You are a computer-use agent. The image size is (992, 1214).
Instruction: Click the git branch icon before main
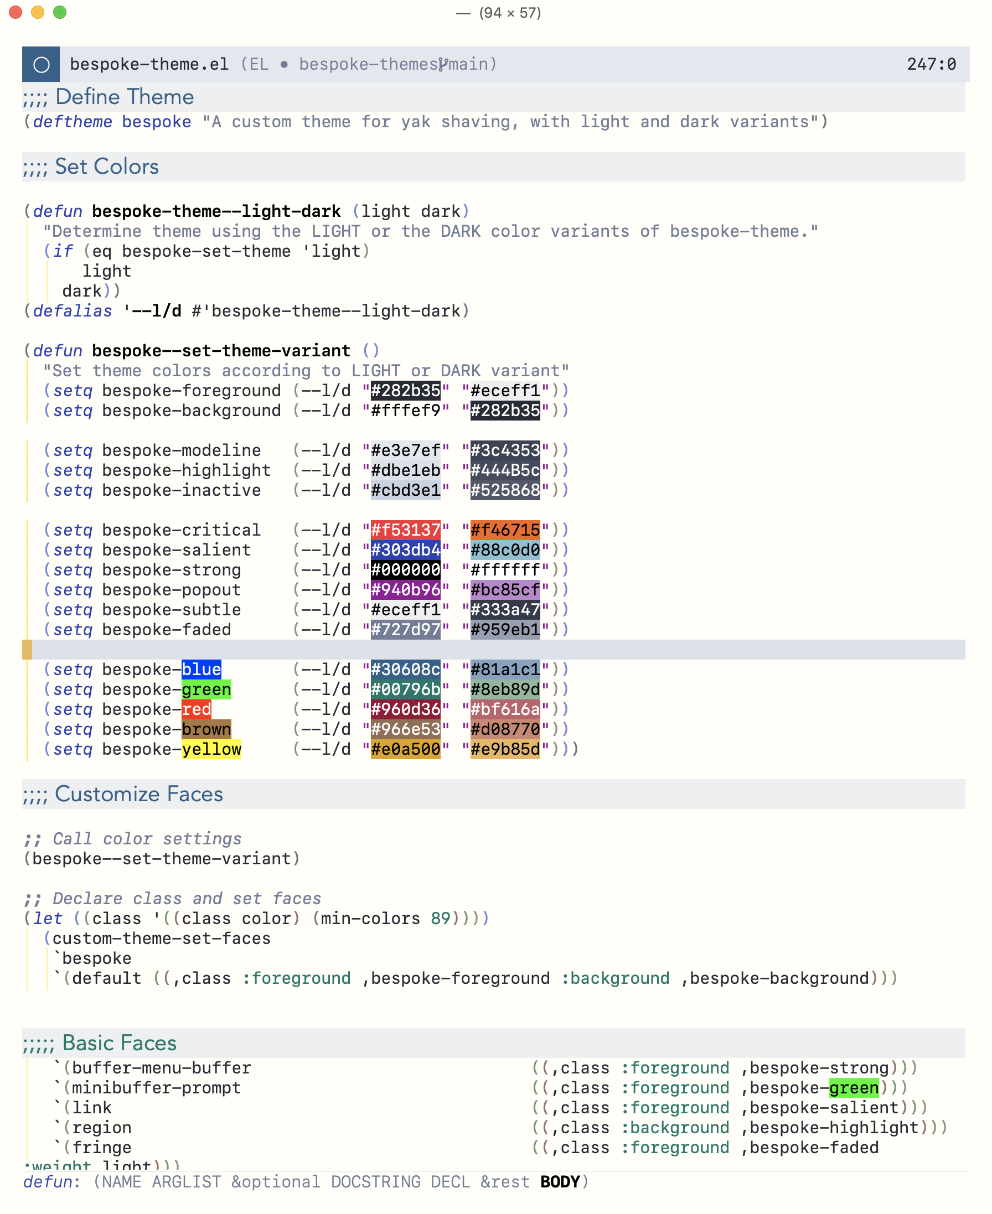pyautogui.click(x=443, y=64)
